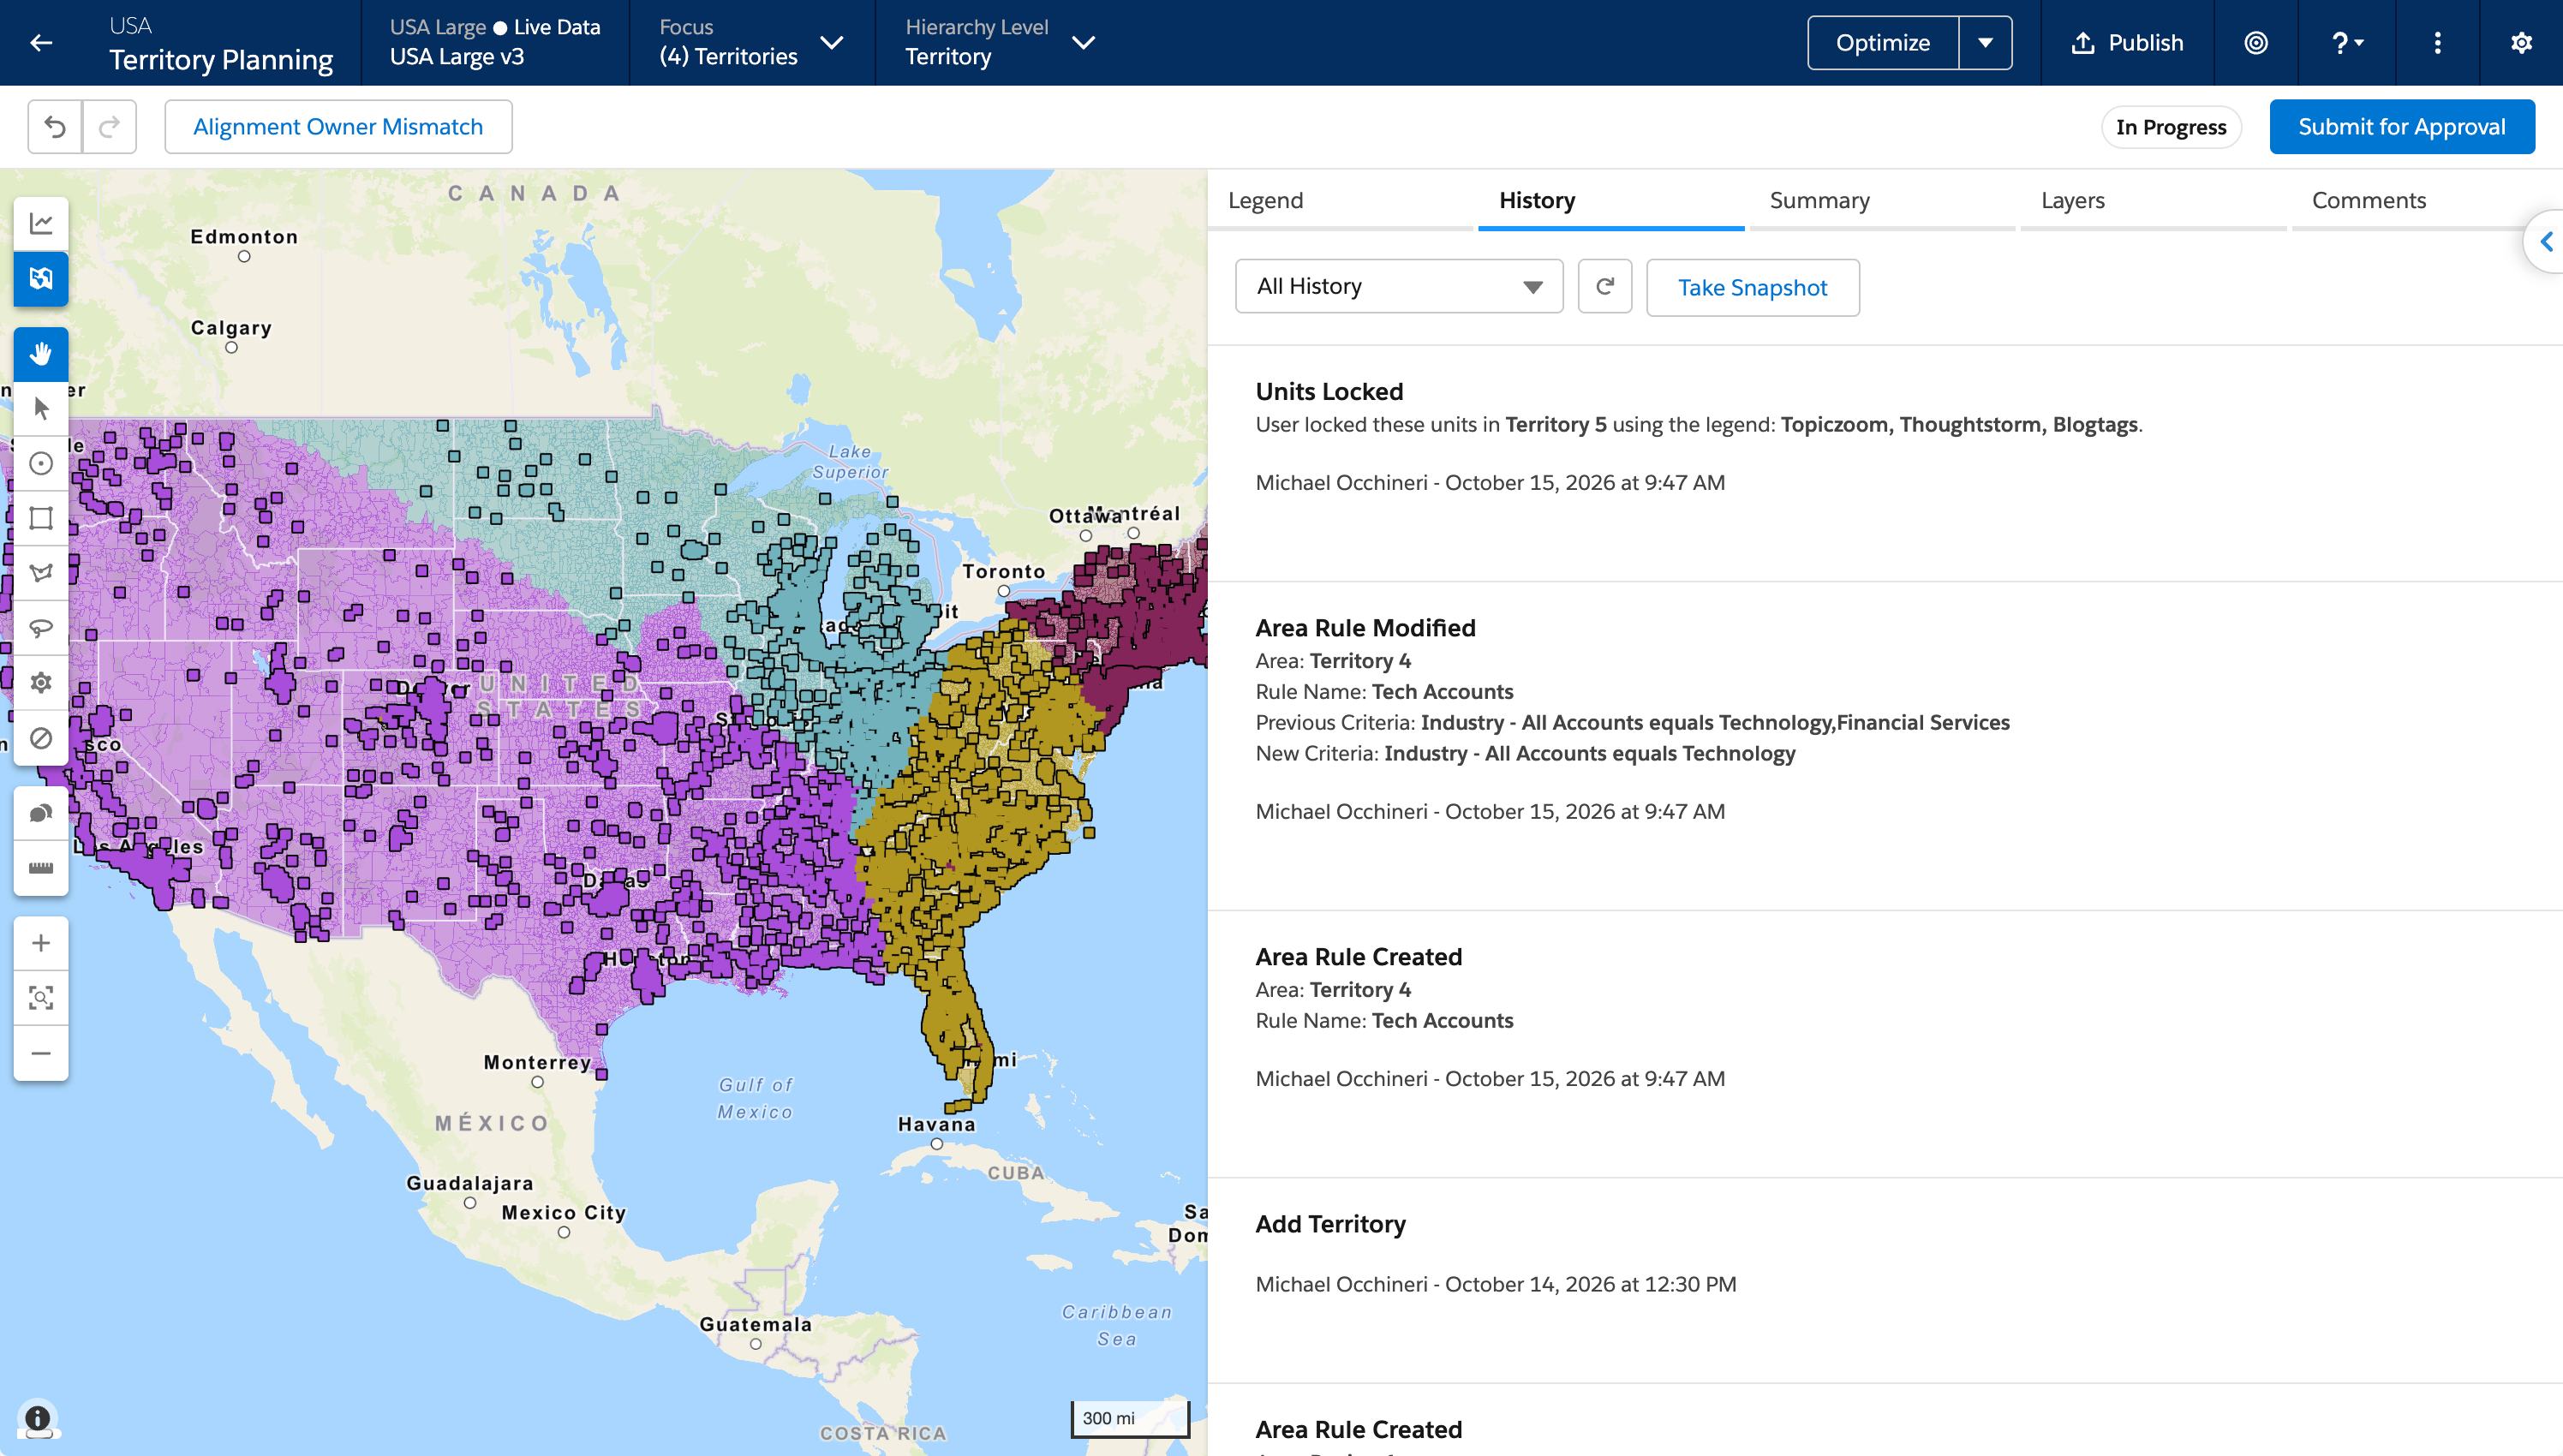The image size is (2563, 1456).
Task: Select the map view icon
Action: click(x=41, y=278)
